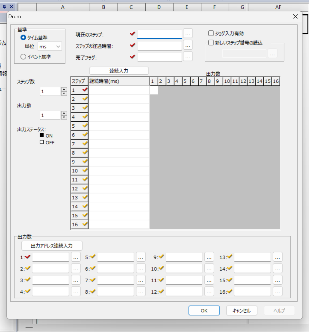Click the 完了フラグ input field
309x332 pixels.
click(x=160, y=57)
